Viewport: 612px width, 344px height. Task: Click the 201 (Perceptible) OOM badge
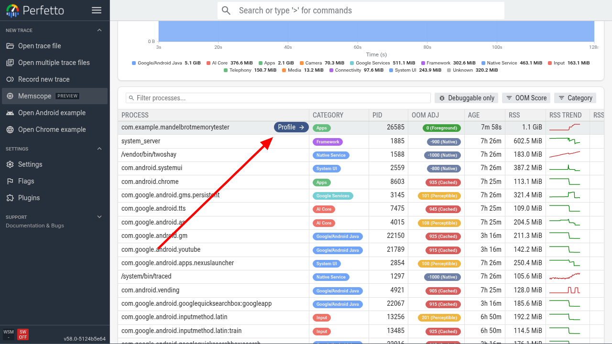click(x=439, y=318)
